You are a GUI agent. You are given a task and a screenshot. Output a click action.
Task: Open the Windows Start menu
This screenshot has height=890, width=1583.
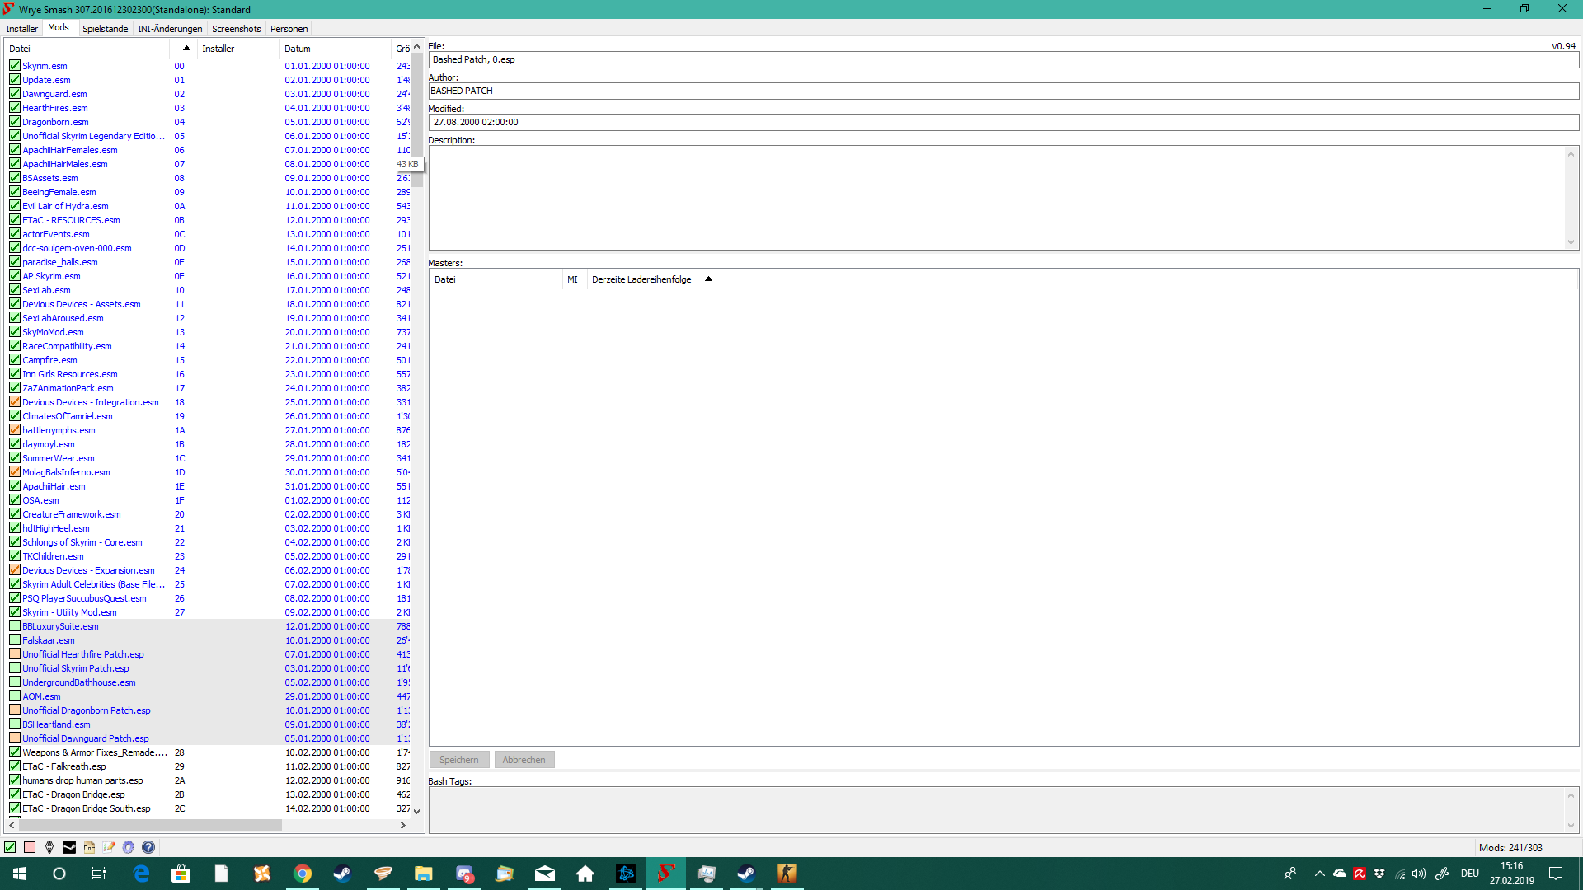point(20,874)
